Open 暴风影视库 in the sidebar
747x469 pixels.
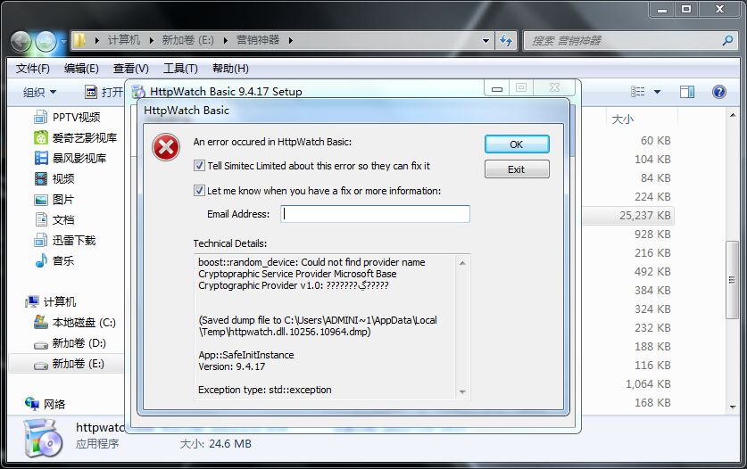coord(79,159)
